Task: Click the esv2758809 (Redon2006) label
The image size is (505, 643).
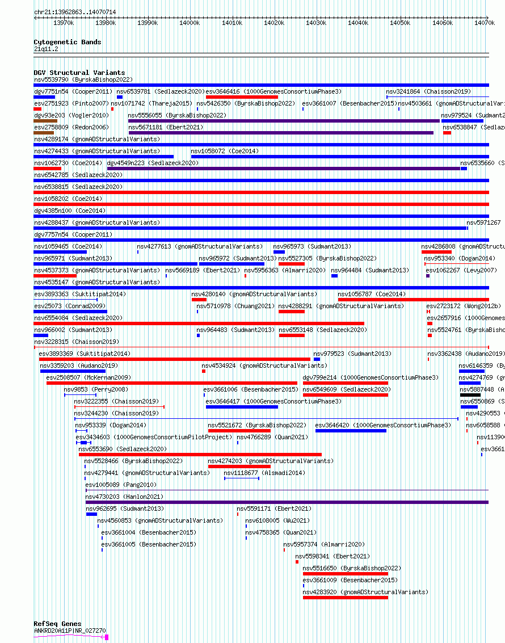Action: pos(71,127)
